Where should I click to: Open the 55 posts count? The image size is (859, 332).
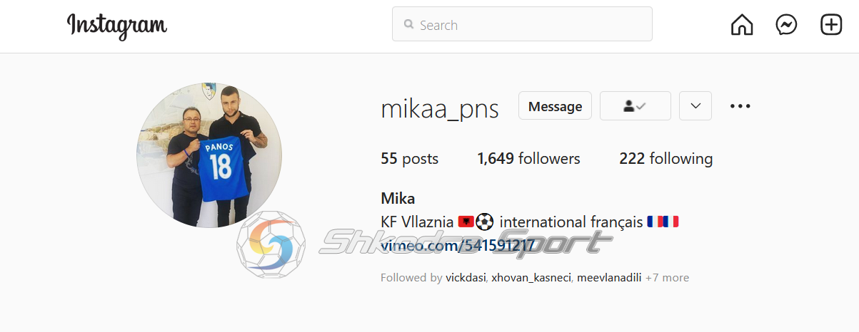(410, 158)
